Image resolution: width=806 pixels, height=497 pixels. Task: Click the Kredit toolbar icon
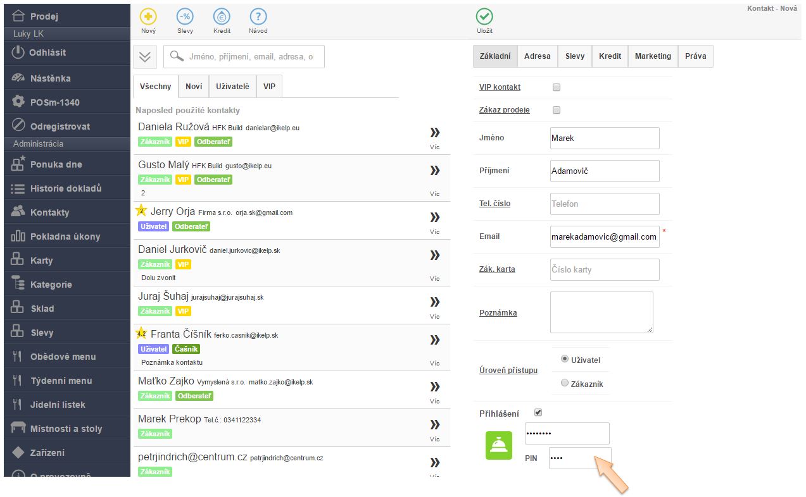222,17
